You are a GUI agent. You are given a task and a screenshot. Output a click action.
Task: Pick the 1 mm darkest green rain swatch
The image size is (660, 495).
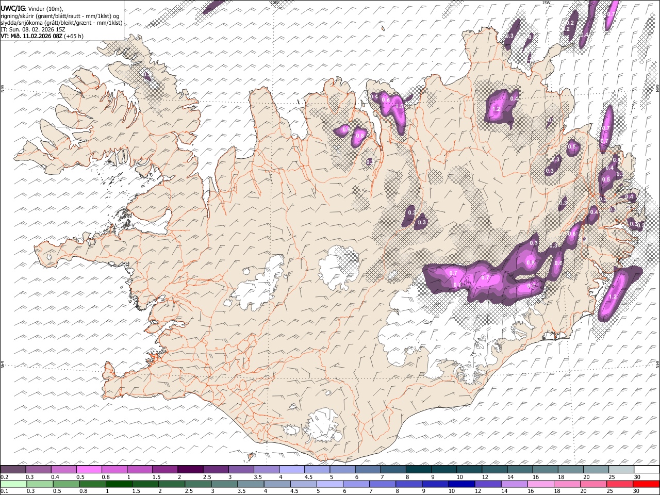point(119,484)
